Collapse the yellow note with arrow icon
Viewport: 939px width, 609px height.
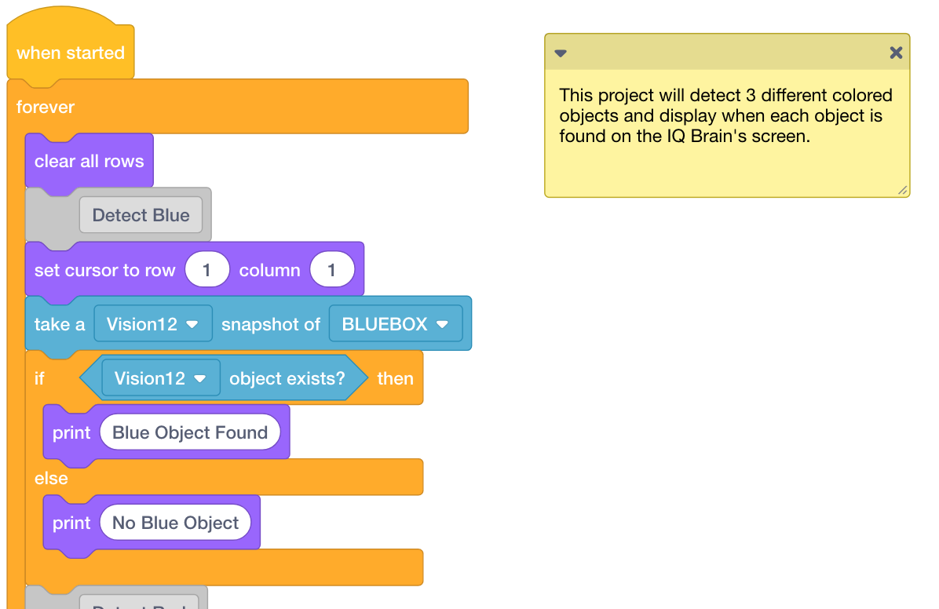click(561, 53)
